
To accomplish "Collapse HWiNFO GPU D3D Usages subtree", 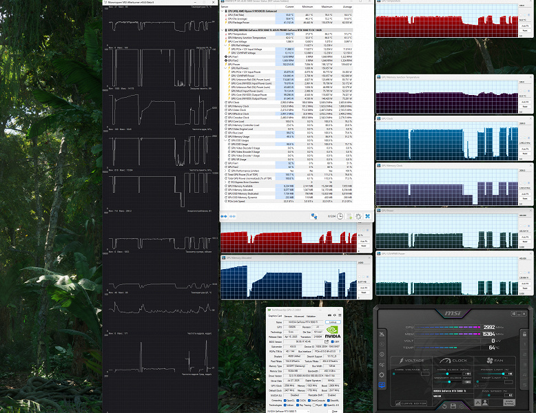I will point(225,140).
